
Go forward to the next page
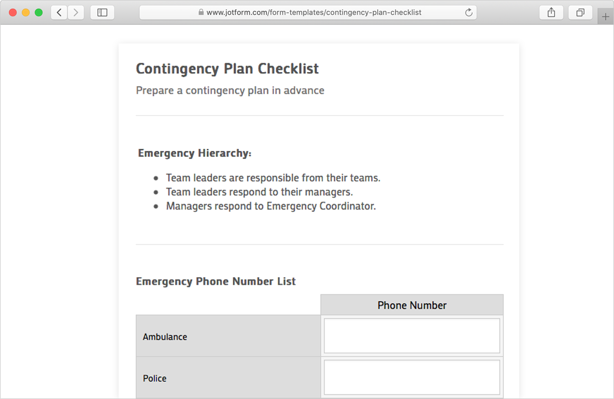76,12
